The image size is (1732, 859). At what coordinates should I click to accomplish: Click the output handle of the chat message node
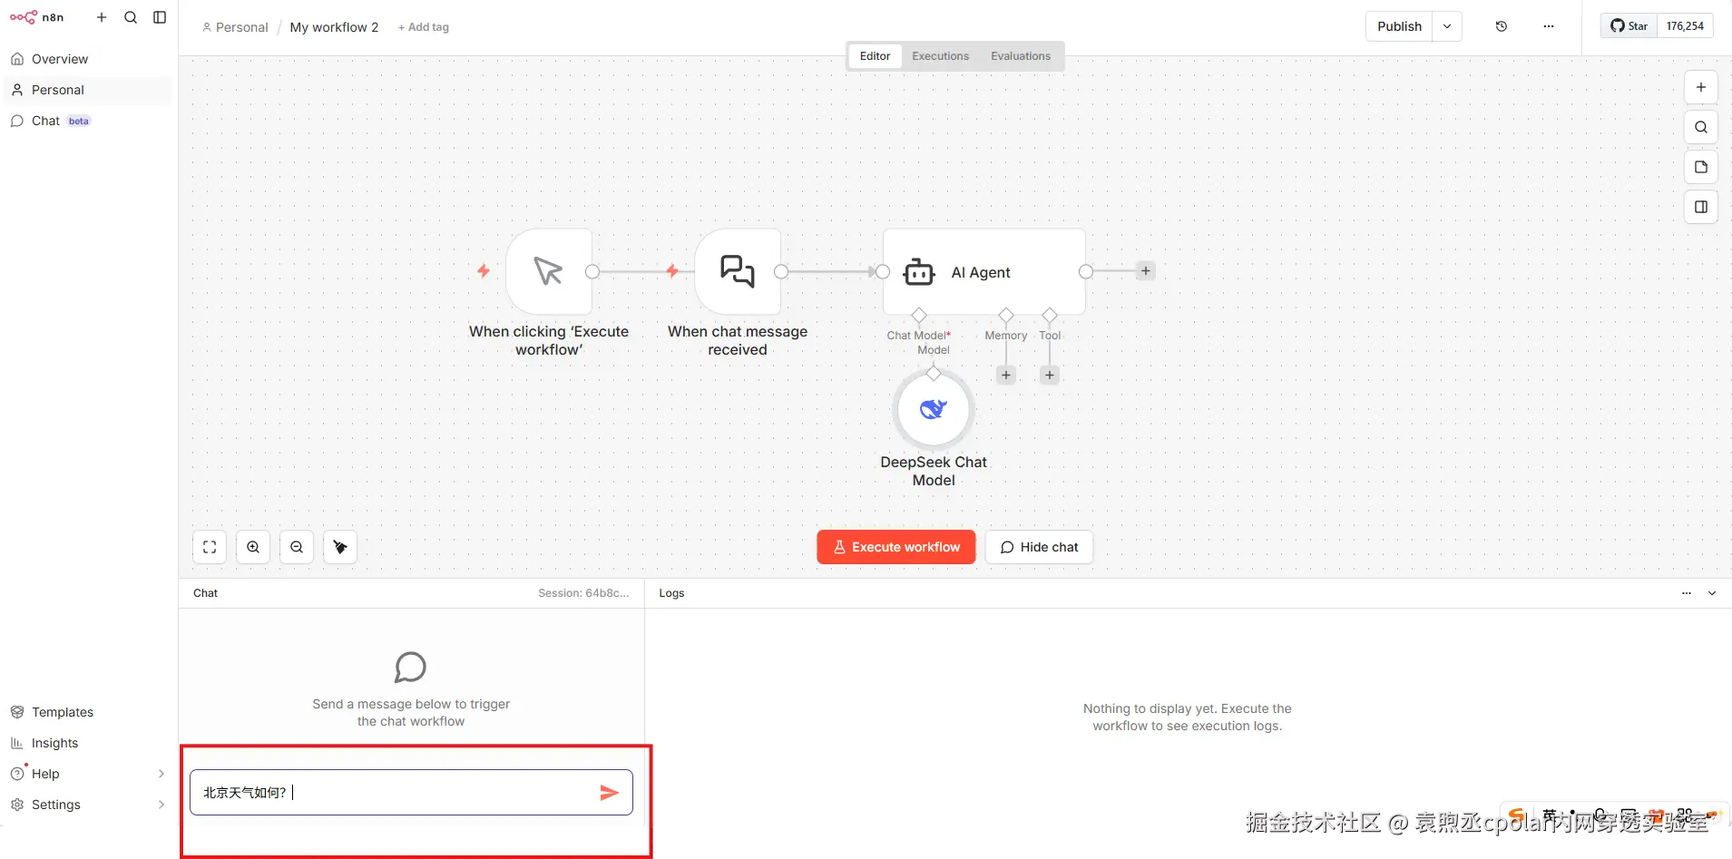tap(781, 271)
